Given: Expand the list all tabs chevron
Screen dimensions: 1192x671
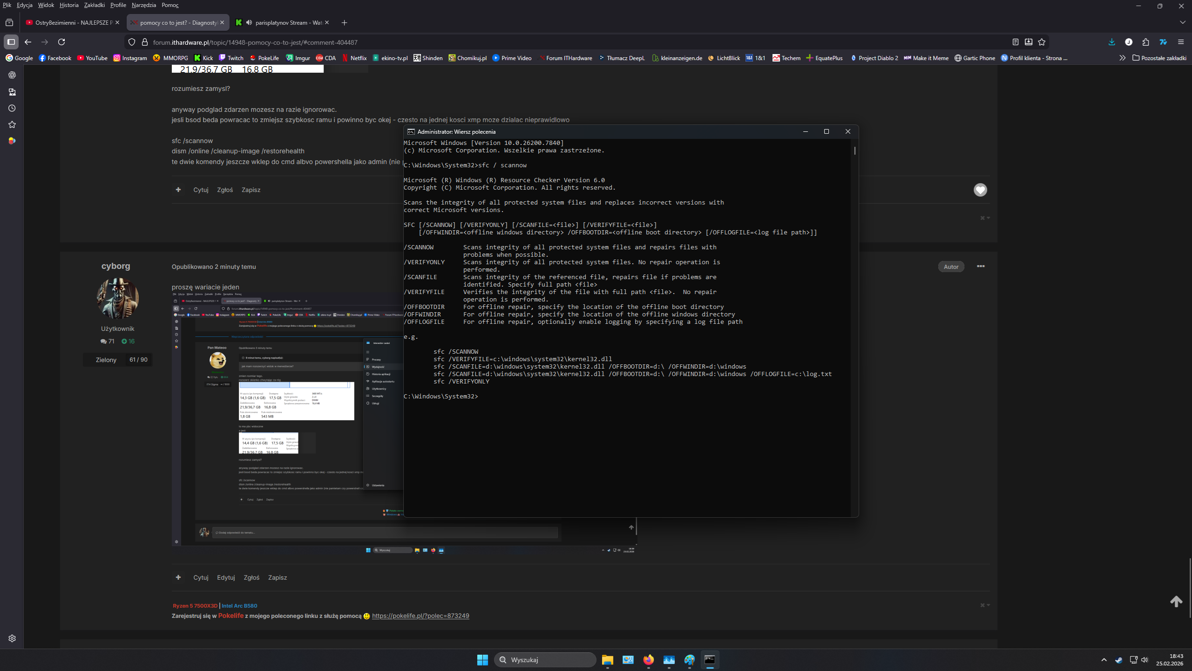Looking at the screenshot, I should click(x=1182, y=22).
